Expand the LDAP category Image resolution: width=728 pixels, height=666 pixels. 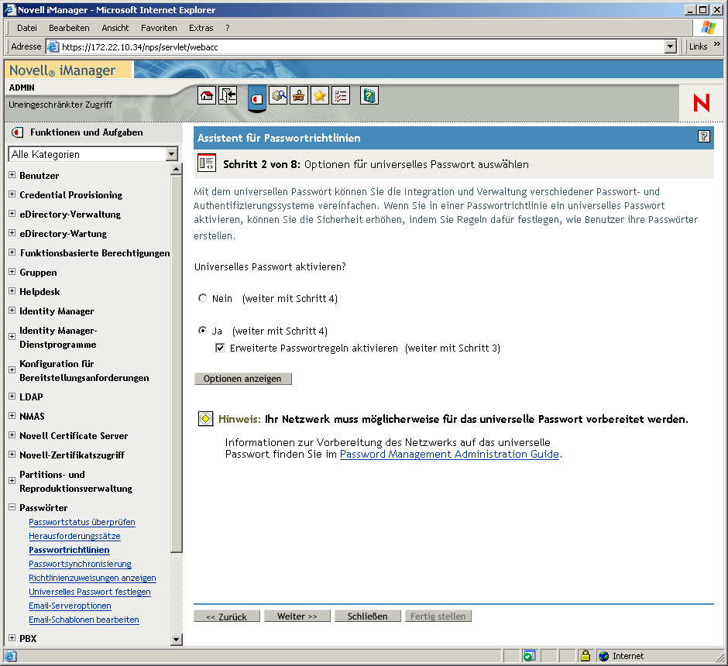12,397
